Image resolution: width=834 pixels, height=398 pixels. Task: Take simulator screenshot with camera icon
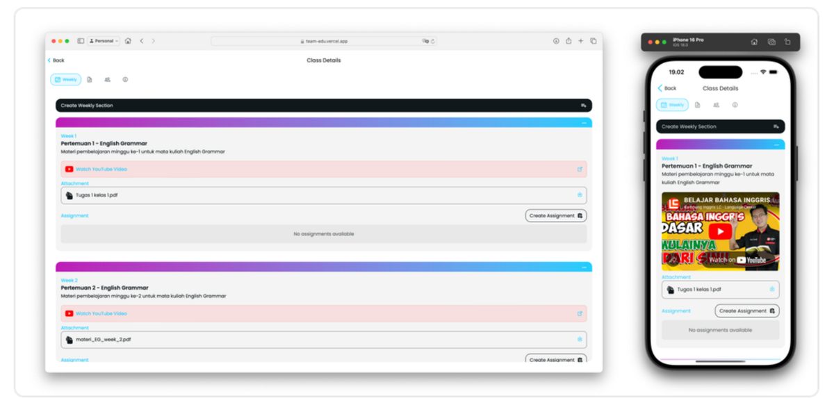pyautogui.click(x=771, y=42)
